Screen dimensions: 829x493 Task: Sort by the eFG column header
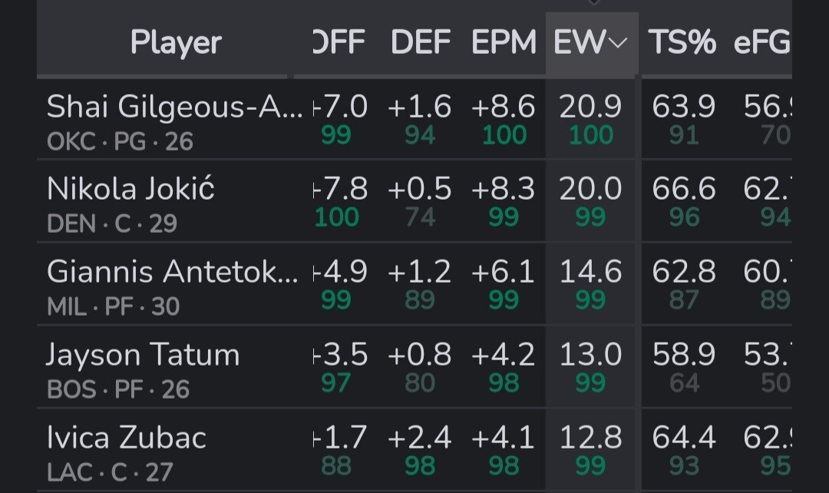pyautogui.click(x=761, y=43)
